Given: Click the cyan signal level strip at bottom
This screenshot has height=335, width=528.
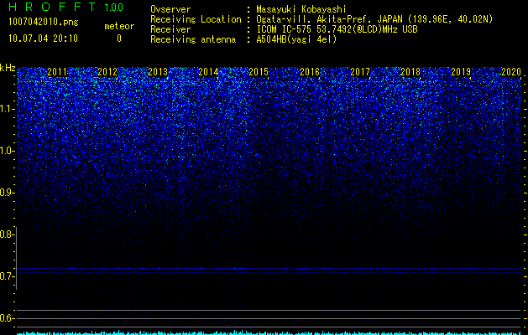Looking at the screenshot, I should [x=269, y=333].
